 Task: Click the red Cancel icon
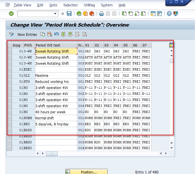pos(92,14)
